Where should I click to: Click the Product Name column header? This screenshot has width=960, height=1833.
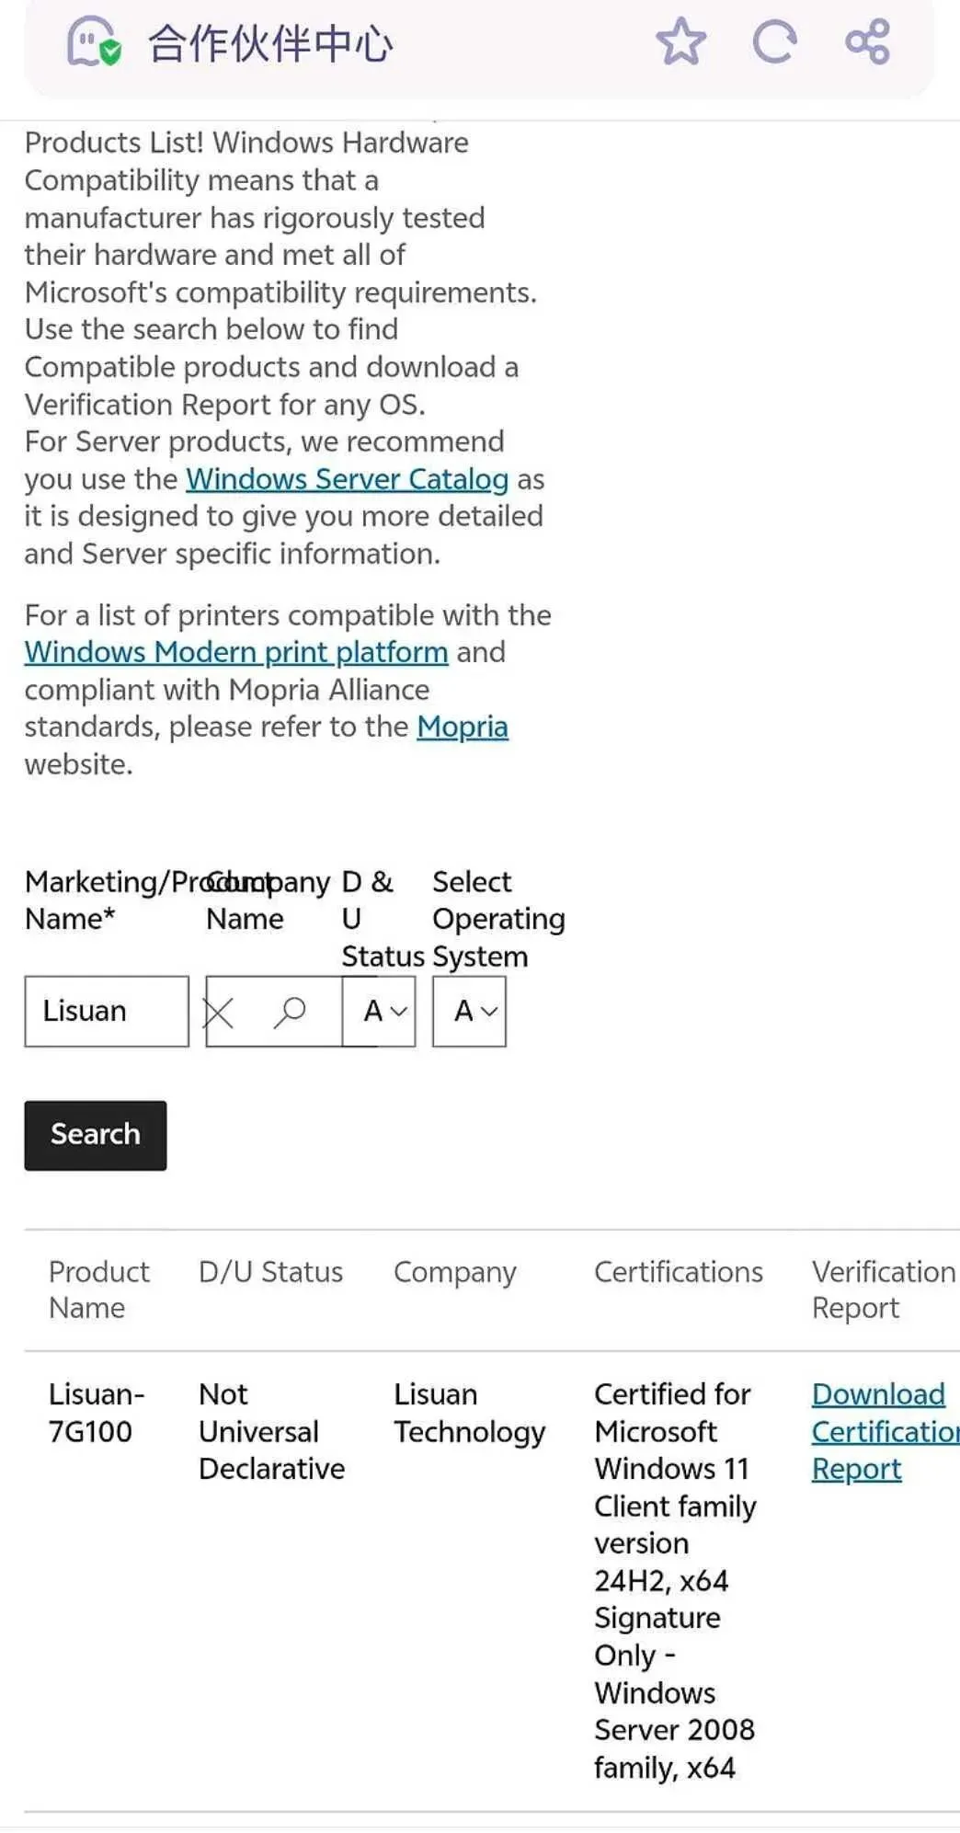(98, 1289)
